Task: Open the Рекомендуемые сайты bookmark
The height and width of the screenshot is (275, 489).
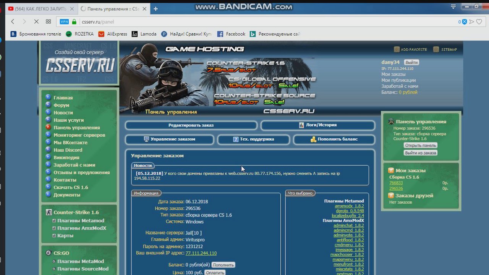Action: tap(275, 34)
